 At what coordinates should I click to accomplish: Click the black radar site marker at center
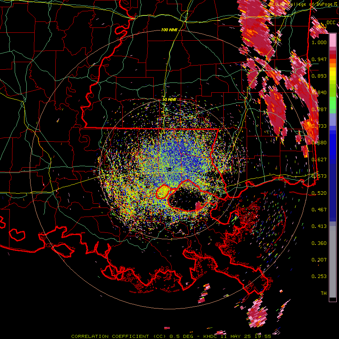click(x=169, y=169)
